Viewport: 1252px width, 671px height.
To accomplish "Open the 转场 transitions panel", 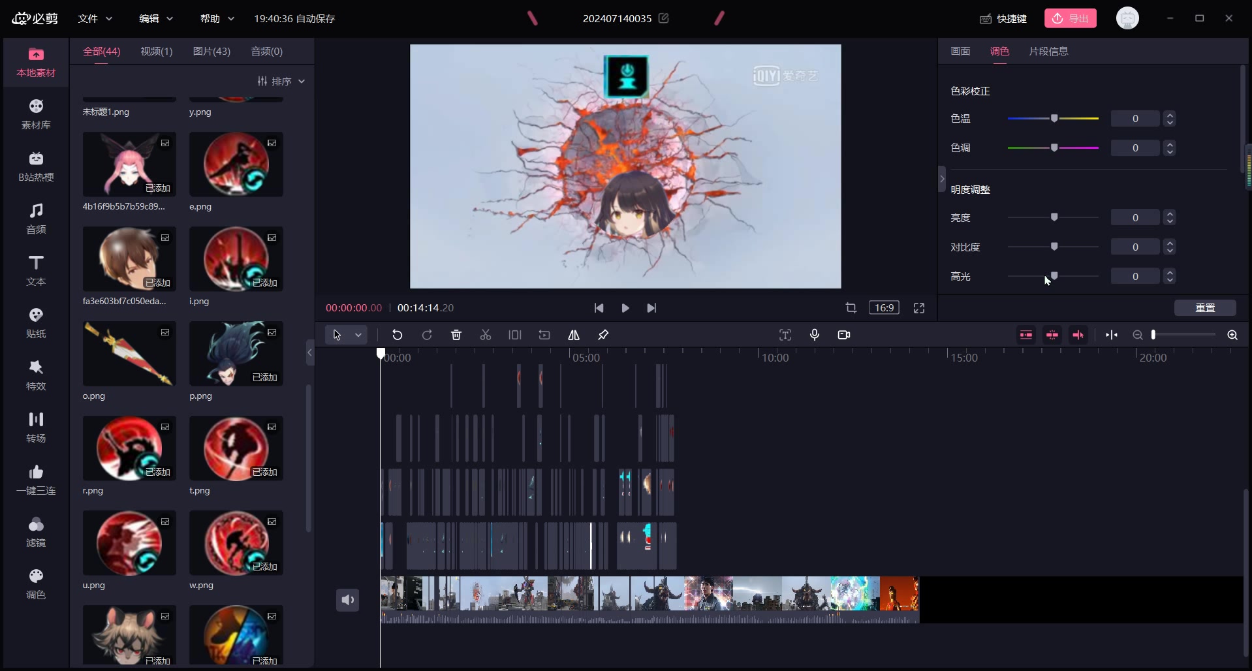I will (x=36, y=428).
